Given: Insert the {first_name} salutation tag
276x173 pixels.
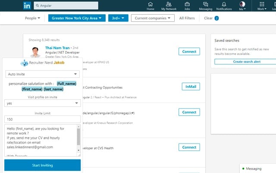Looking at the screenshot, I should tap(32, 89).
